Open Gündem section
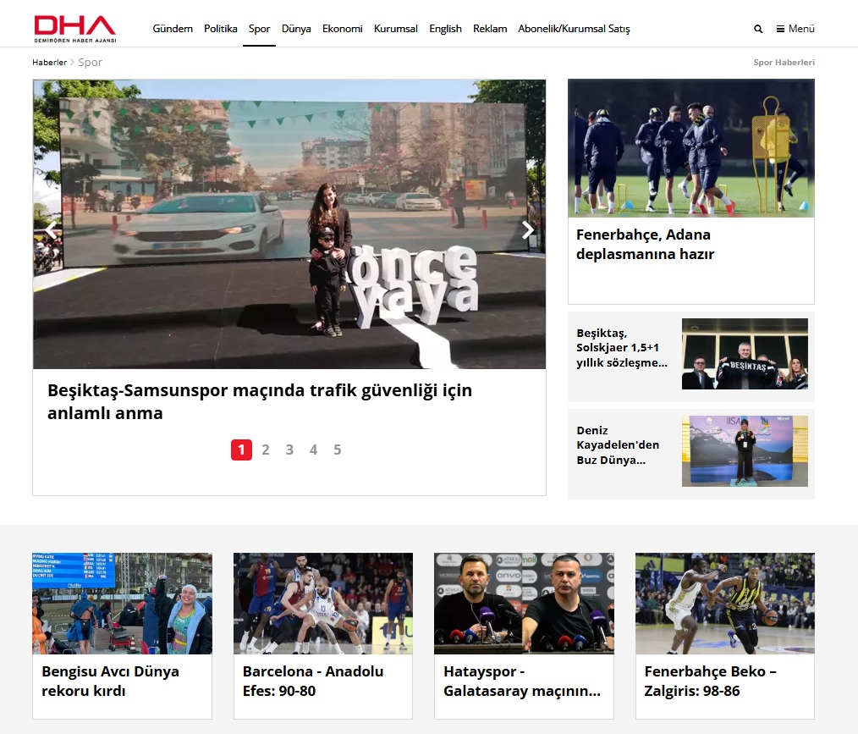This screenshot has width=858, height=734. (x=173, y=29)
